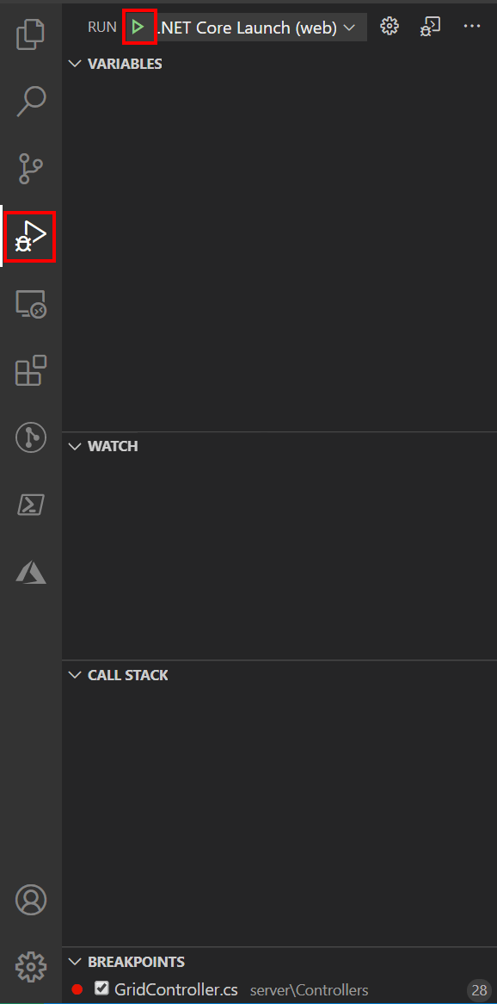Open the Run and Debug view
497x1004 pixels.
coord(31,236)
